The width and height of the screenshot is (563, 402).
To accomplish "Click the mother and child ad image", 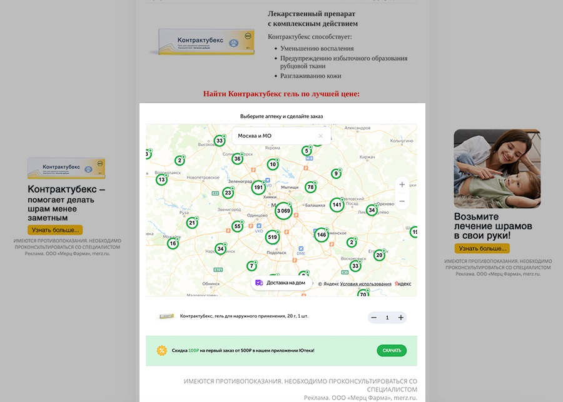I will tap(497, 169).
